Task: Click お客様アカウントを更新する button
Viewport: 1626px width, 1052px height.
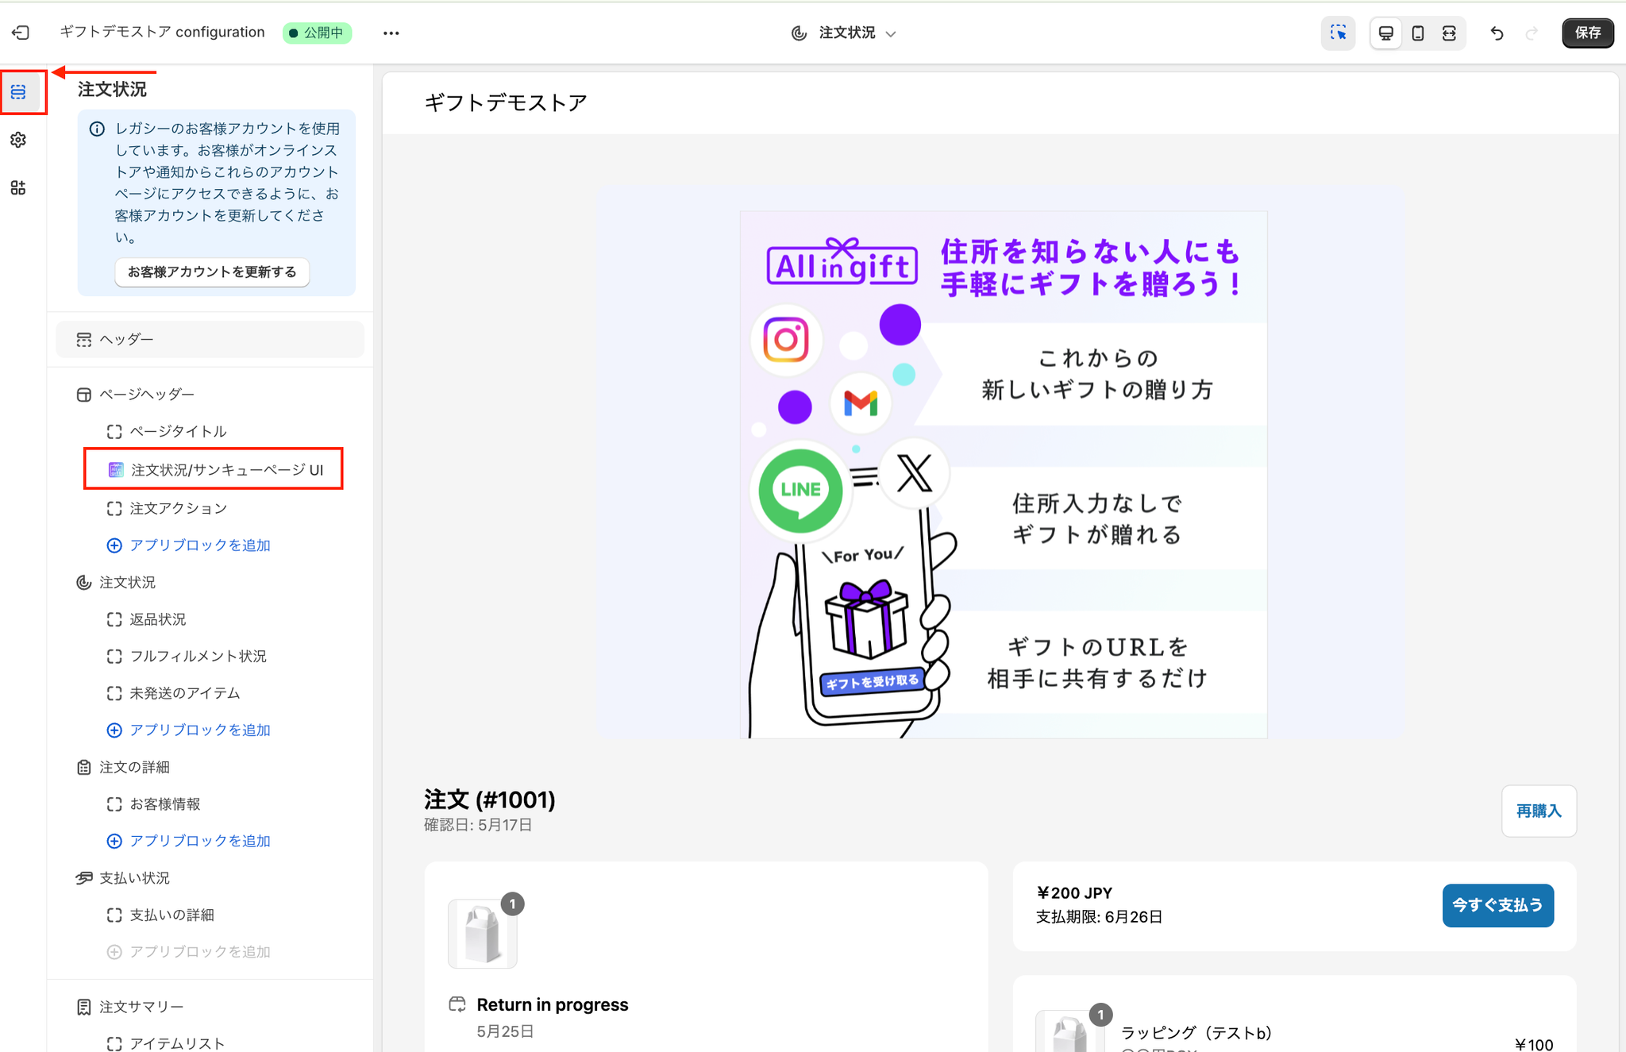Action: (x=211, y=272)
